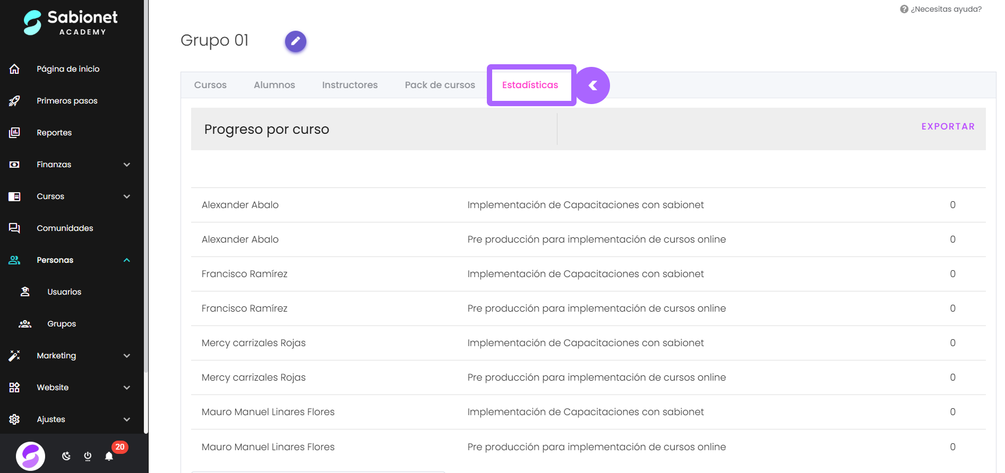Switch to the Alumnos tab

click(274, 85)
